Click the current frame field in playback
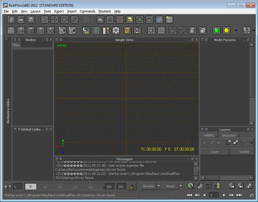This screenshot has width=258, height=202. pos(214,195)
